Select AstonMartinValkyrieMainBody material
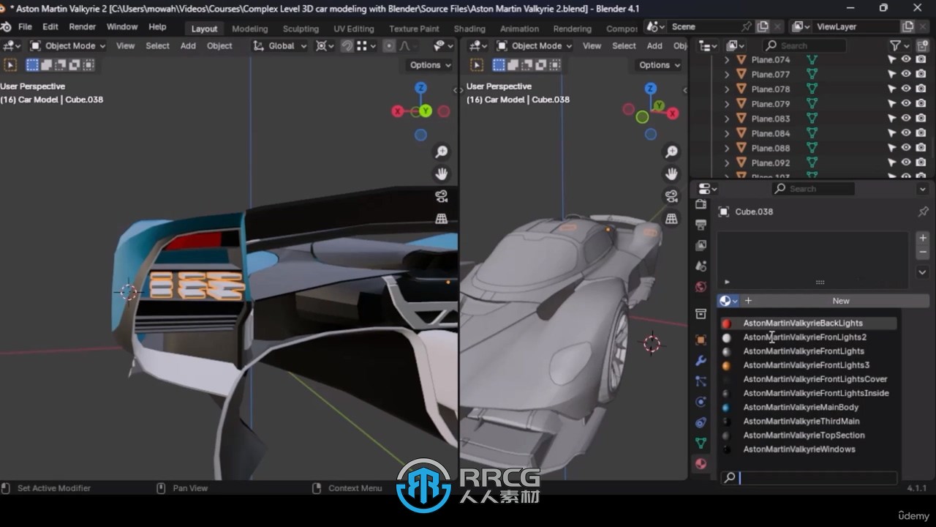The height and width of the screenshot is (527, 936). point(808,407)
